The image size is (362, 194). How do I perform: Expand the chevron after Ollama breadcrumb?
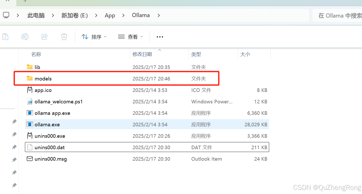pos(159,15)
